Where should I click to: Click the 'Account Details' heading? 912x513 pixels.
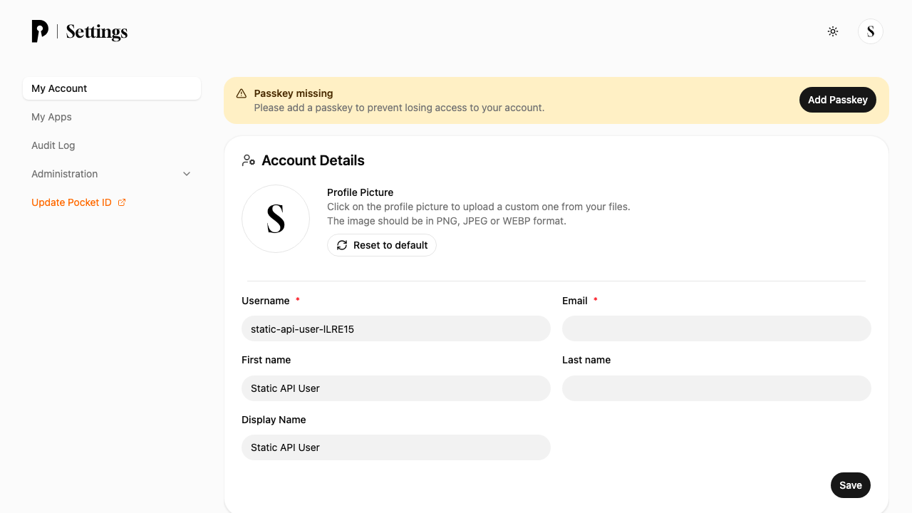tap(313, 160)
